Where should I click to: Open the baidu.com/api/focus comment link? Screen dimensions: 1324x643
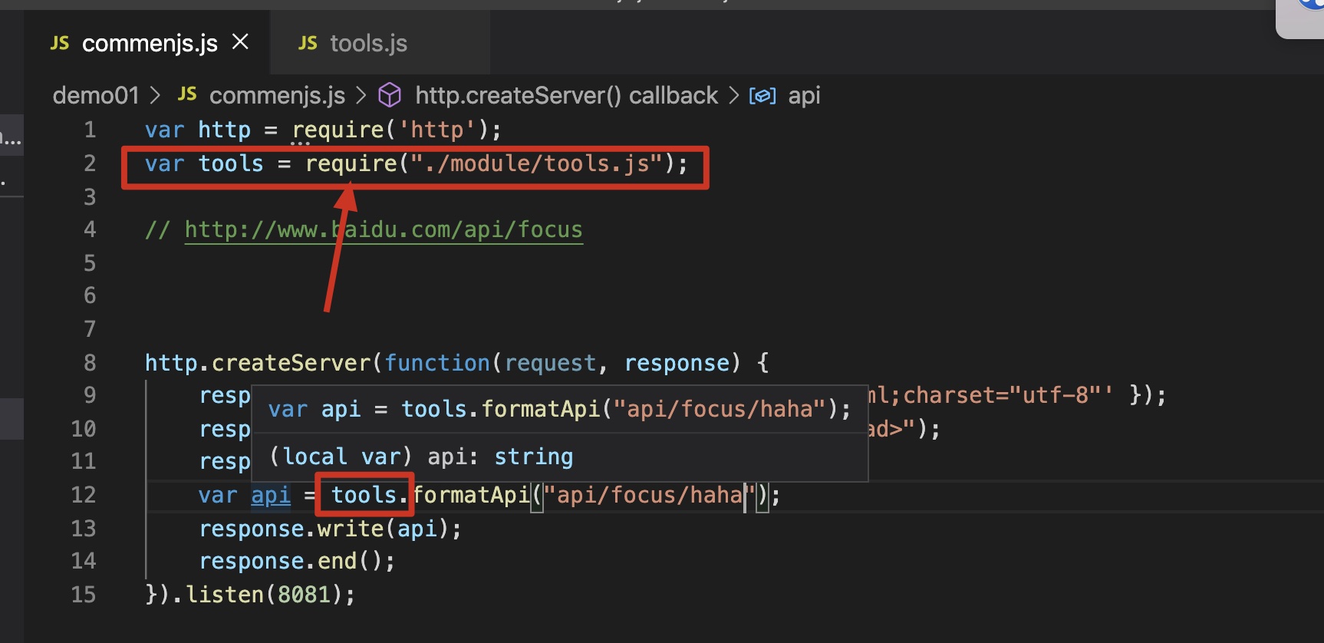384,229
